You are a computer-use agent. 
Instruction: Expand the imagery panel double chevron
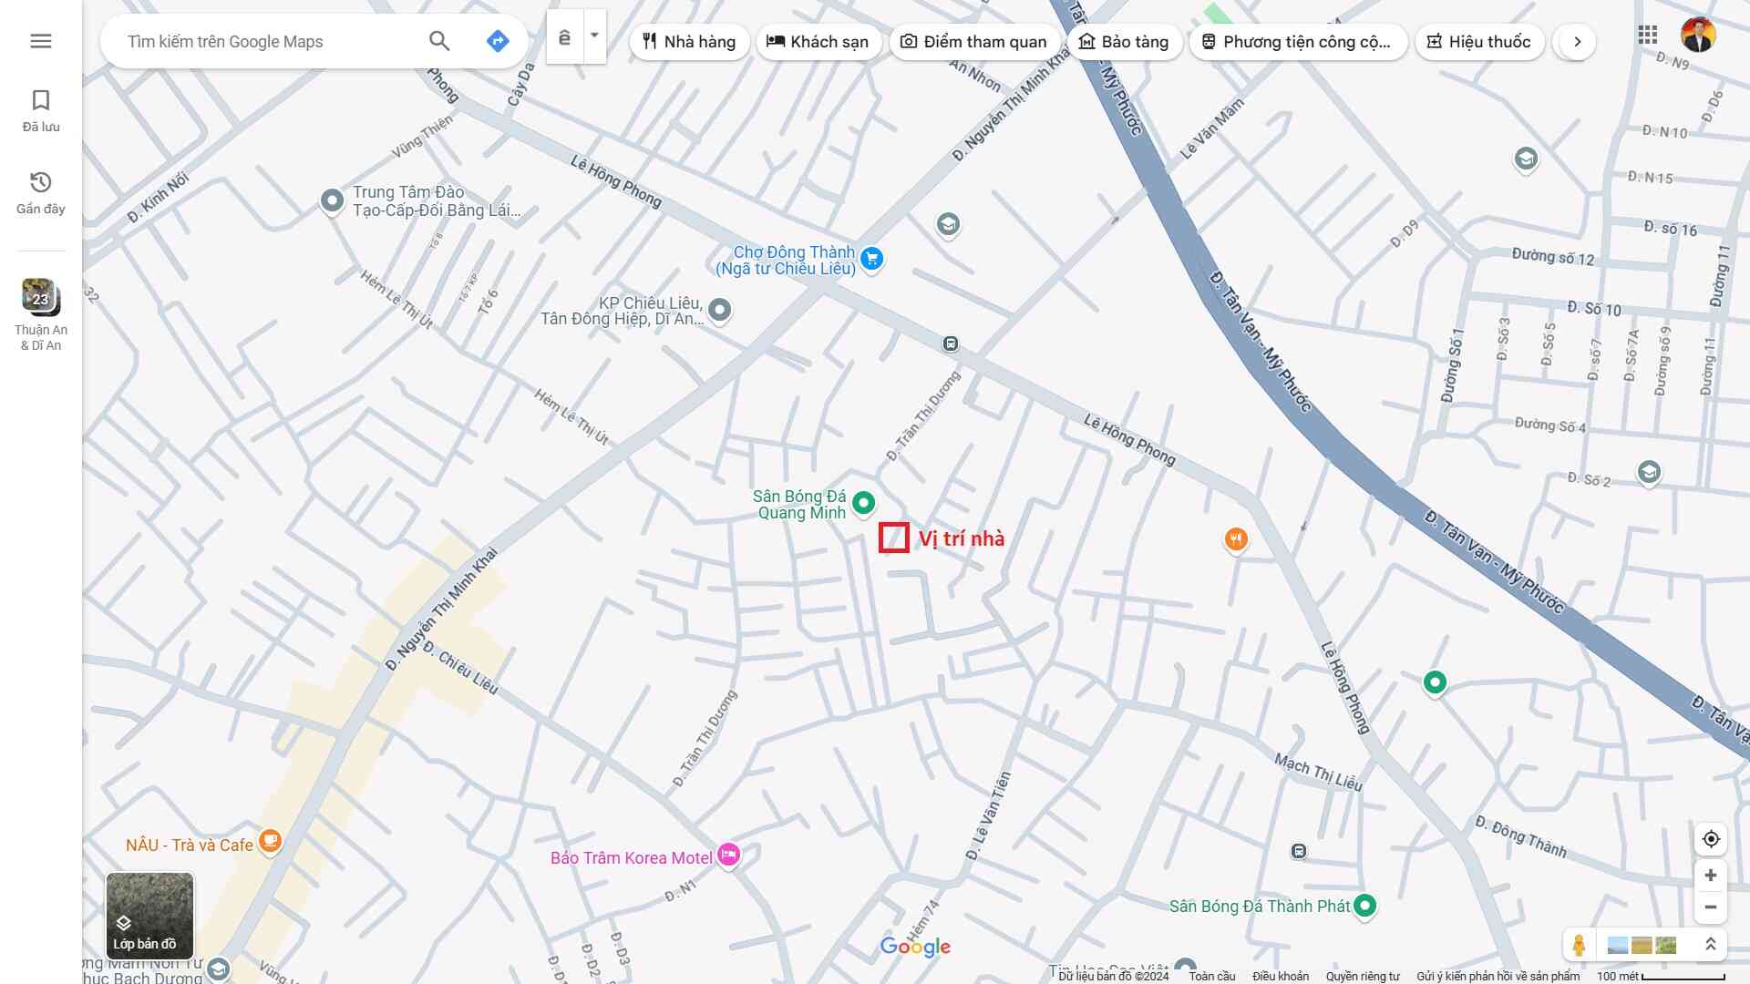point(1711,945)
